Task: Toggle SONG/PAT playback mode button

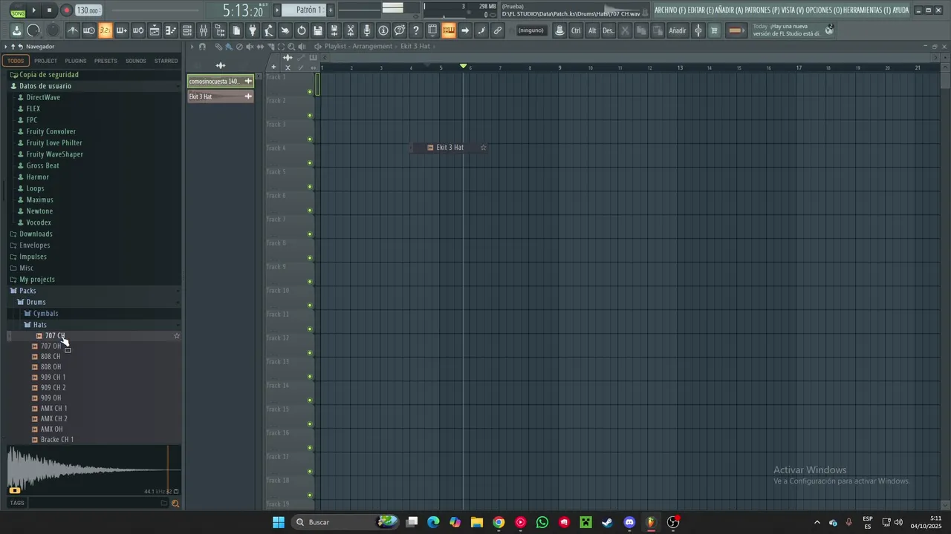Action: click(18, 11)
